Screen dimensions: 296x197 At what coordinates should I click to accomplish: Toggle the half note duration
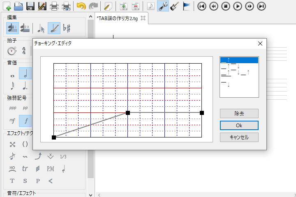(25, 74)
